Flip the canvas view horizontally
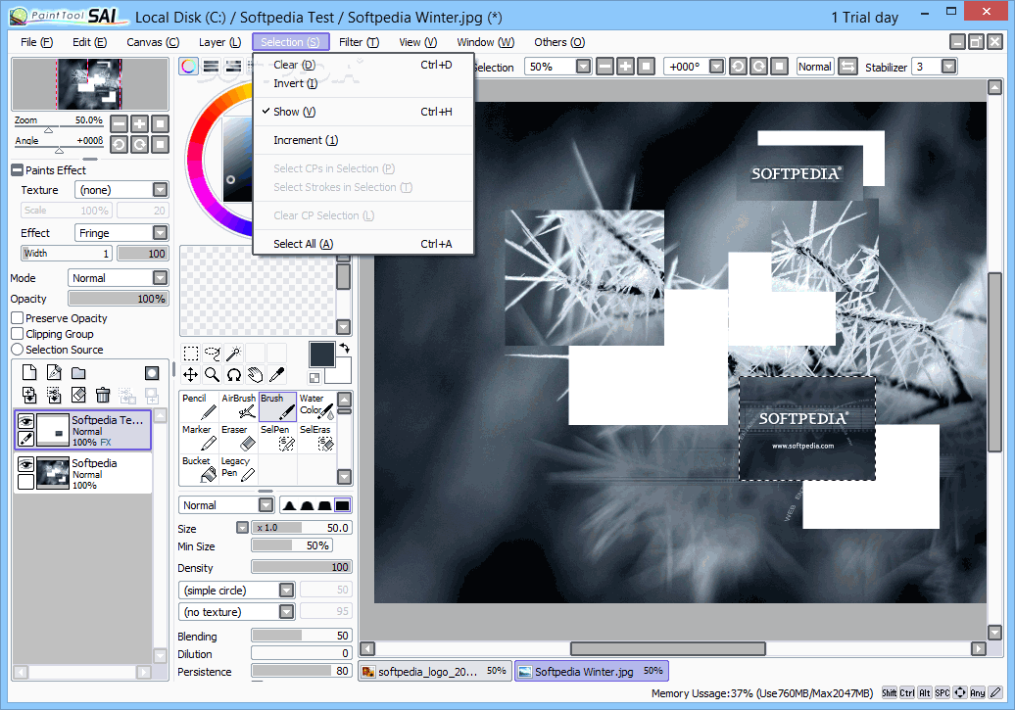 847,67
